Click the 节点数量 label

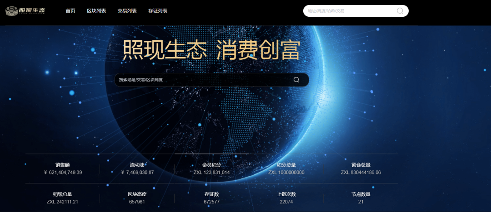pyautogui.click(x=361, y=194)
